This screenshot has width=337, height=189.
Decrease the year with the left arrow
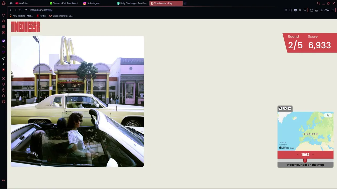(298, 155)
